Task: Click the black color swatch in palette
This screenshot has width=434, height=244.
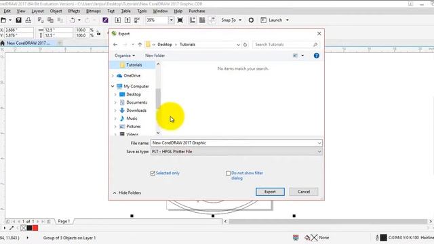Action: pos(29,228)
